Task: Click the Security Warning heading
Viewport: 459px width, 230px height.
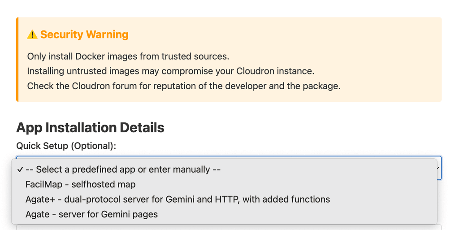Action: pos(84,35)
